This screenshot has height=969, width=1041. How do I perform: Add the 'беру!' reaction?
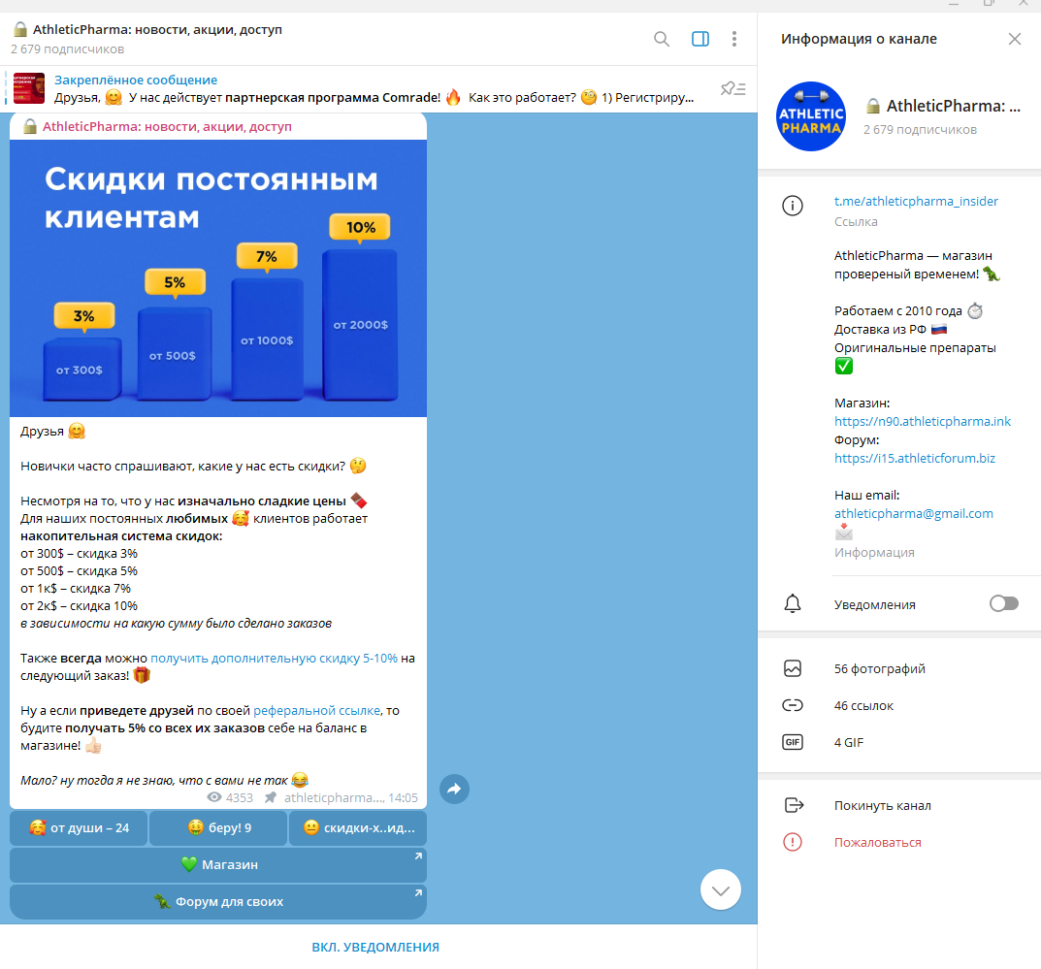(220, 828)
